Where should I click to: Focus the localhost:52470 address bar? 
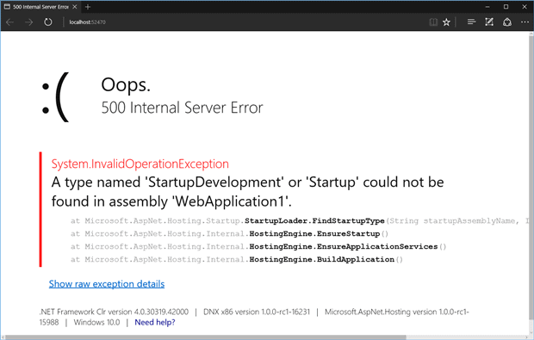88,22
